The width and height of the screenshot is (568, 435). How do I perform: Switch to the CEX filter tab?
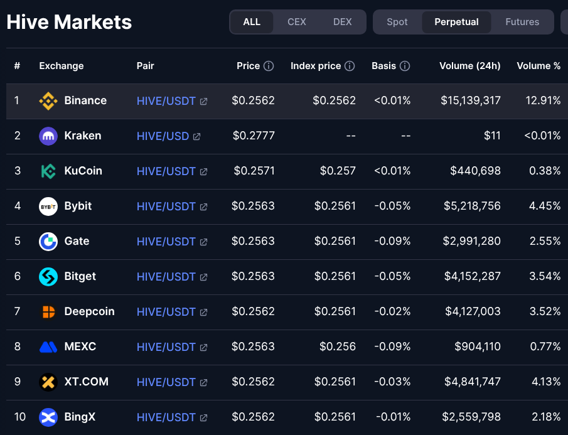297,22
